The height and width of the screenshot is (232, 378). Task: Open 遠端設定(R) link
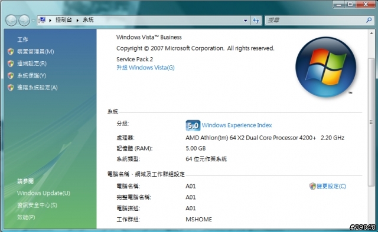pyautogui.click(x=32, y=64)
